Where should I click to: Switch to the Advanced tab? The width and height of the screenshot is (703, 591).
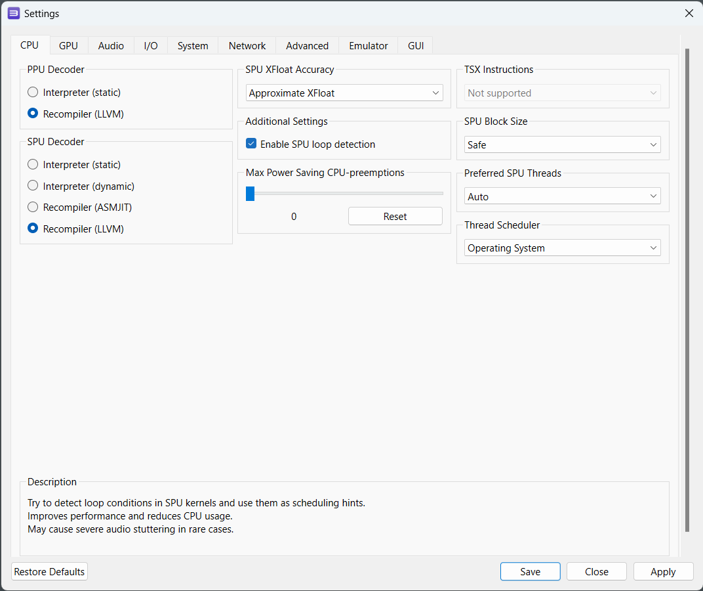click(x=307, y=46)
